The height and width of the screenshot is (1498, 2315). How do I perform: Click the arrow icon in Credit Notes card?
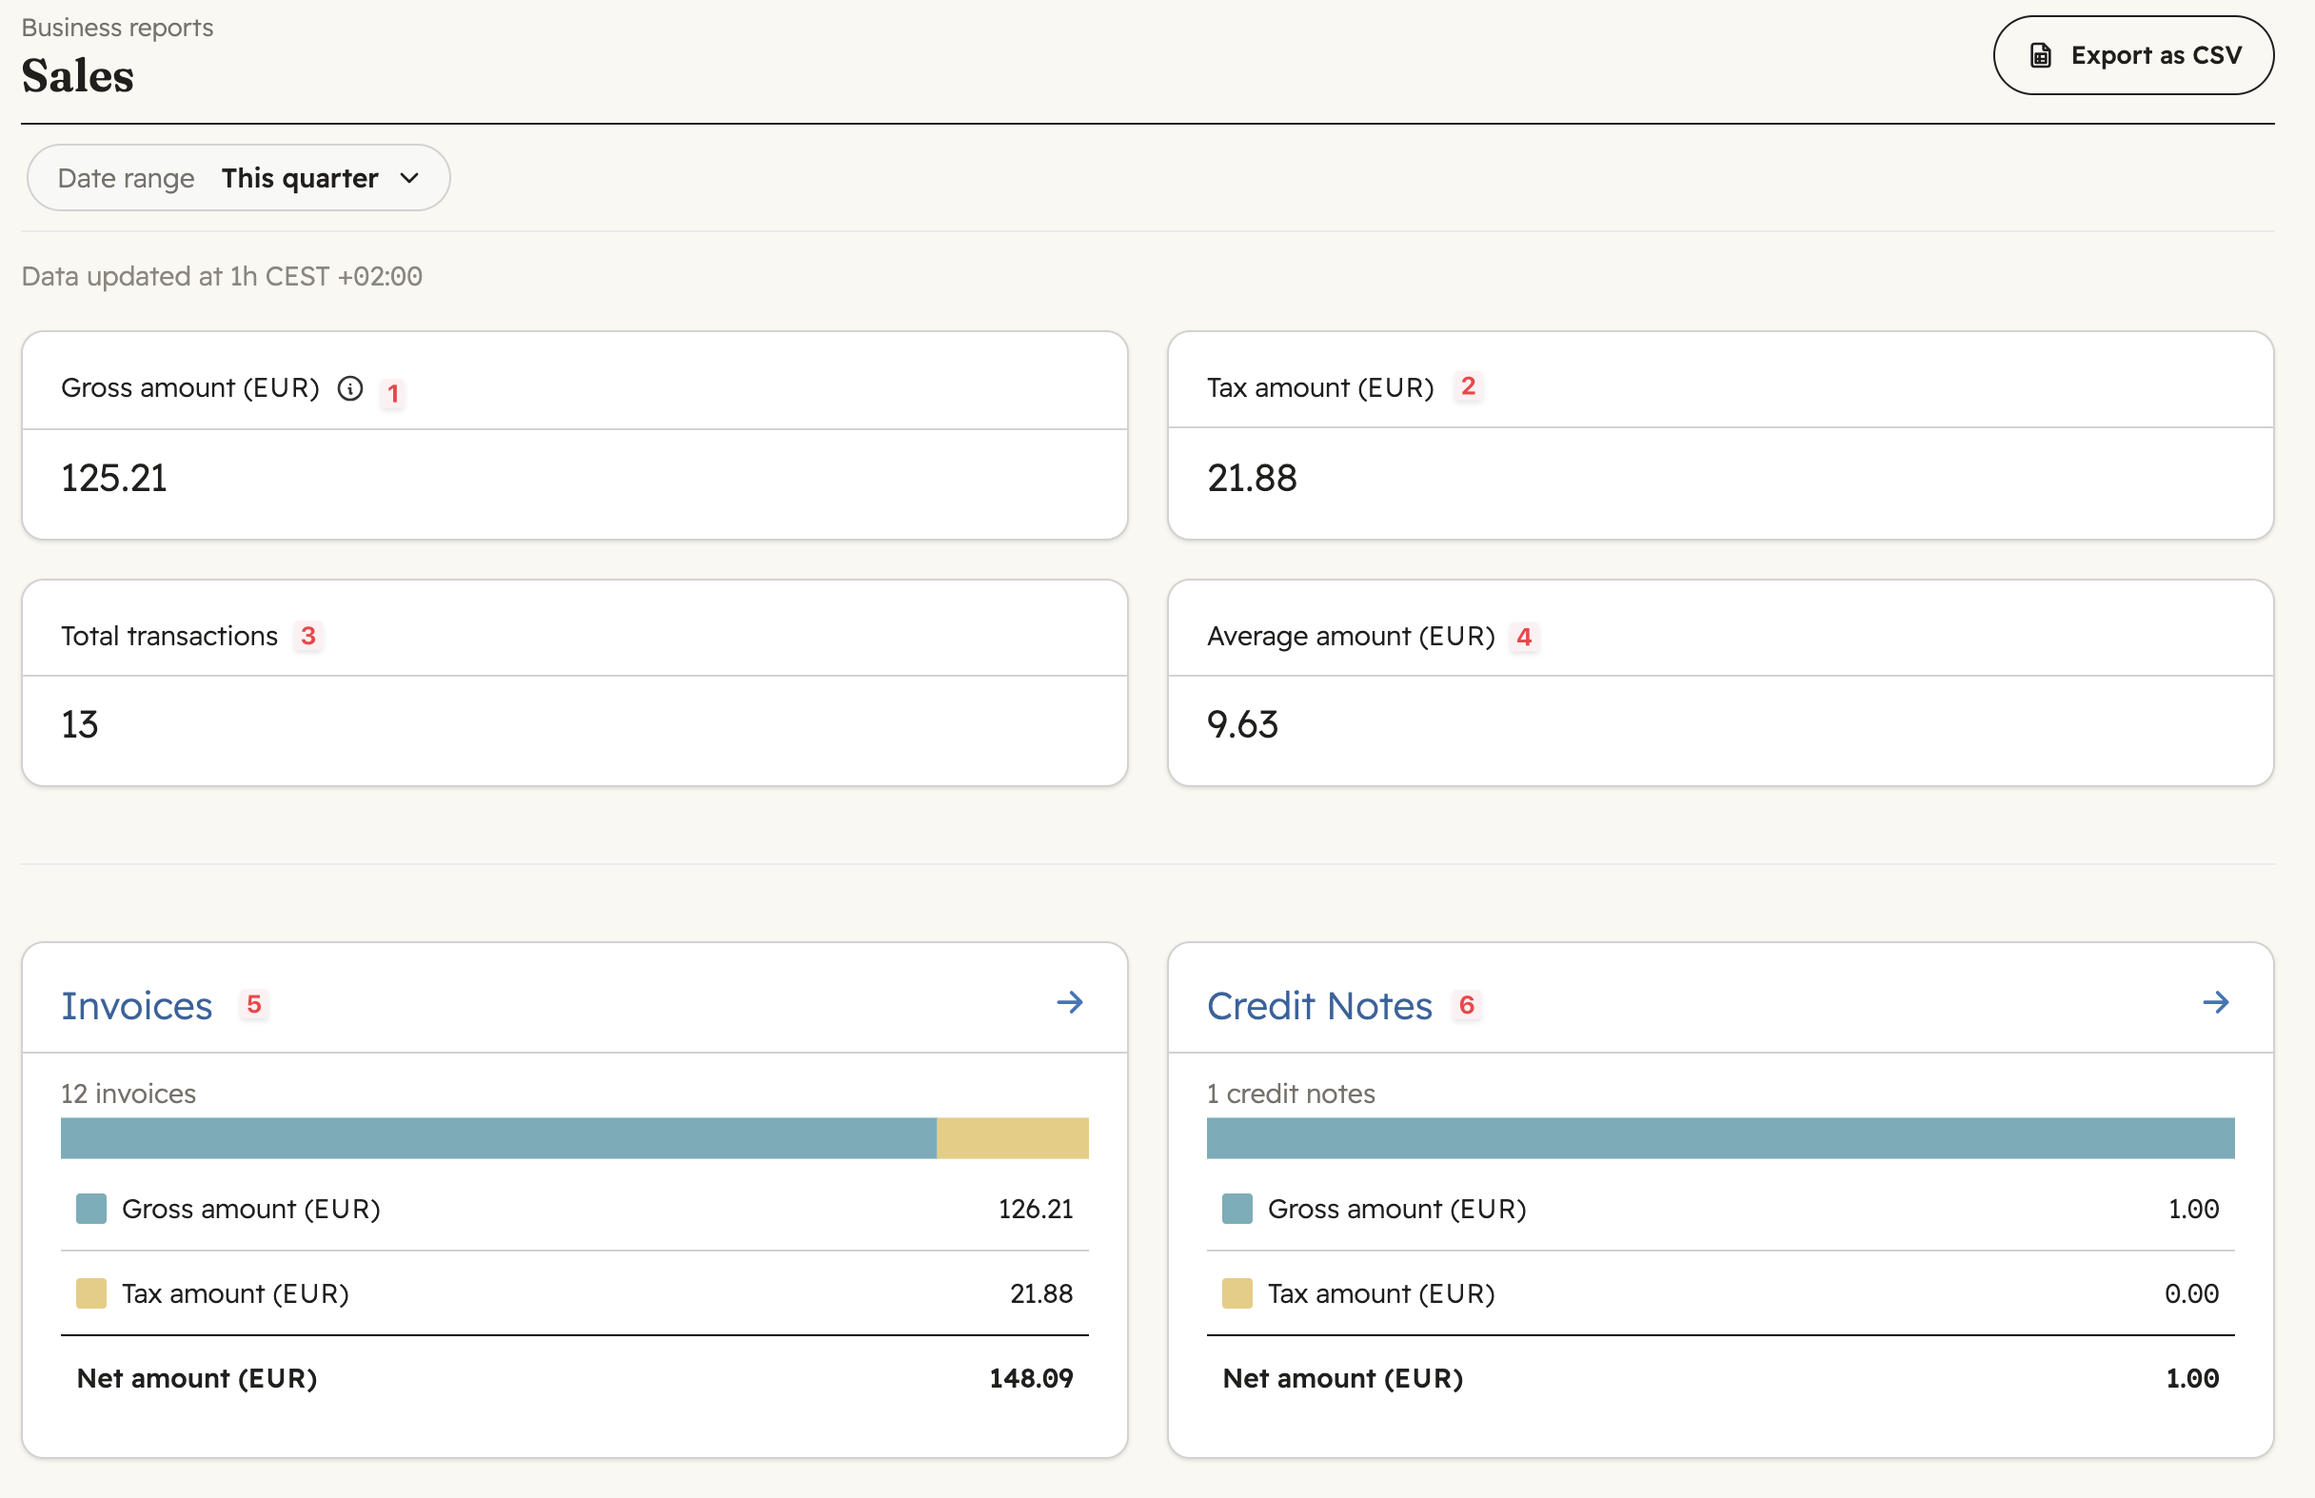pyautogui.click(x=2216, y=1002)
